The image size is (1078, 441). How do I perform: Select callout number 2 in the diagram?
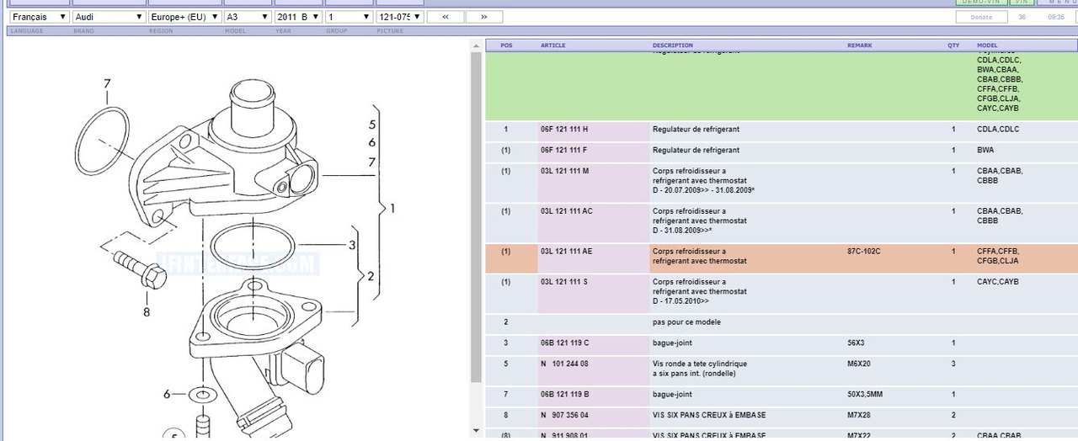(x=371, y=275)
